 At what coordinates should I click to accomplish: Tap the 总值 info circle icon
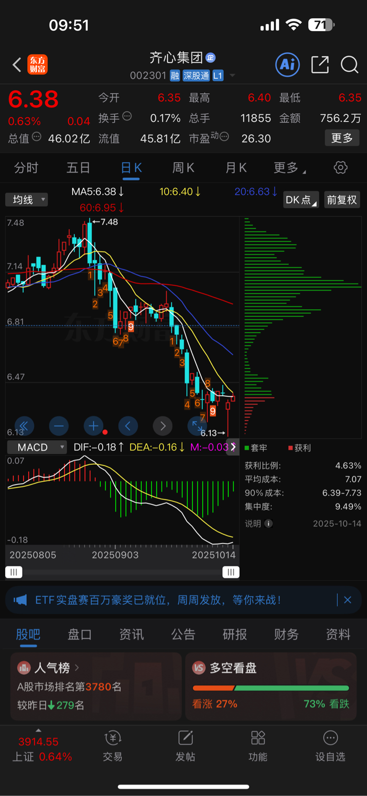pyautogui.click(x=36, y=137)
